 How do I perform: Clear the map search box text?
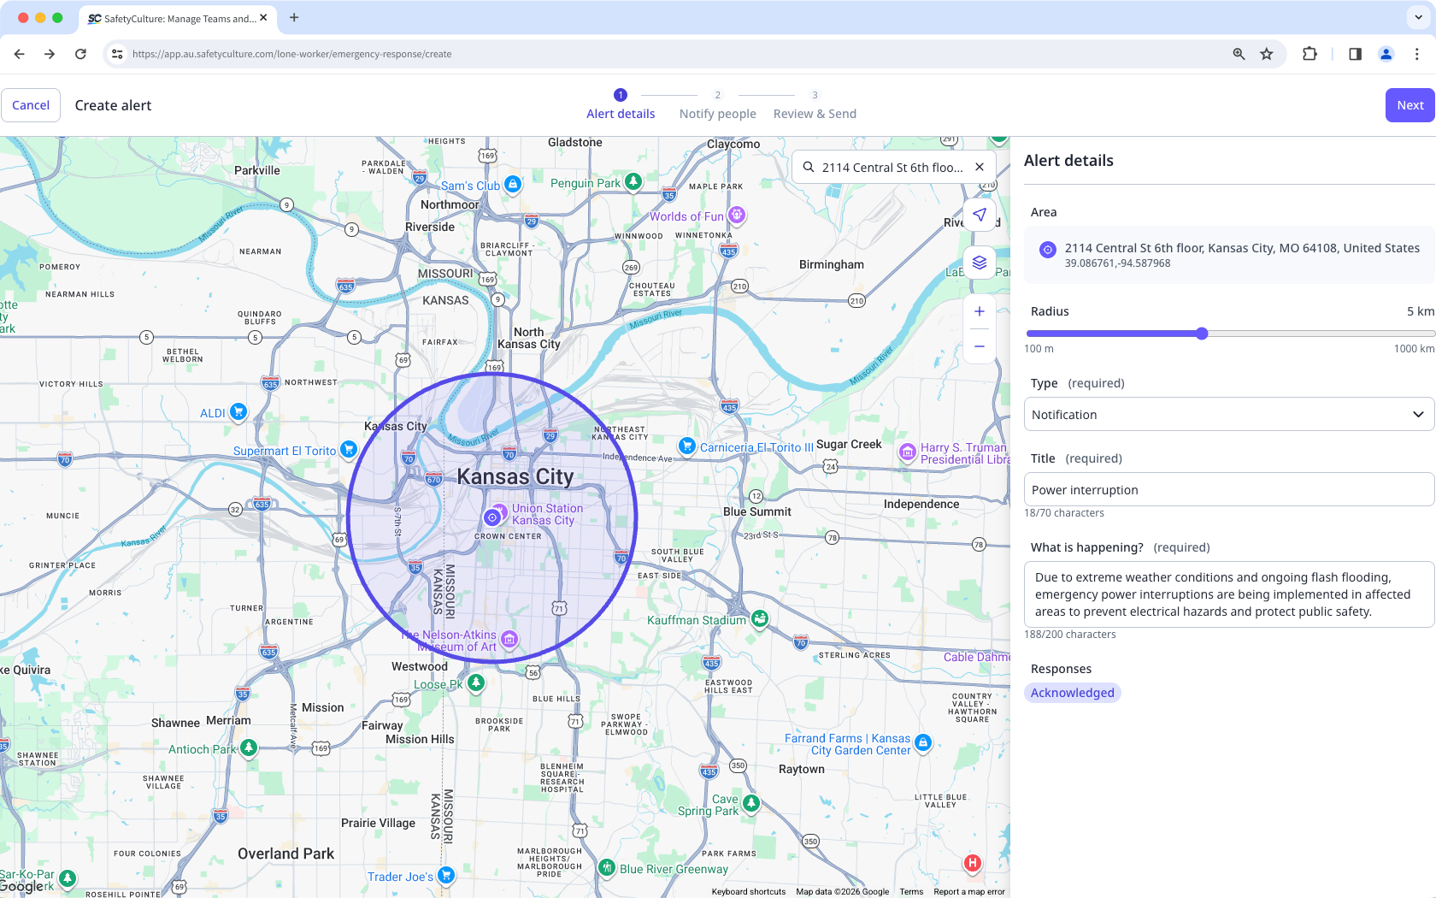[x=980, y=168]
